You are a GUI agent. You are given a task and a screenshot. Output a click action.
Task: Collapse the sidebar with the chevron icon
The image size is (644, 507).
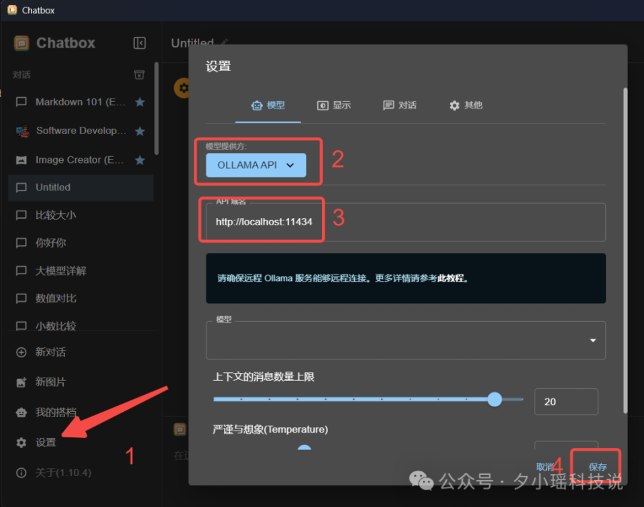tap(140, 42)
